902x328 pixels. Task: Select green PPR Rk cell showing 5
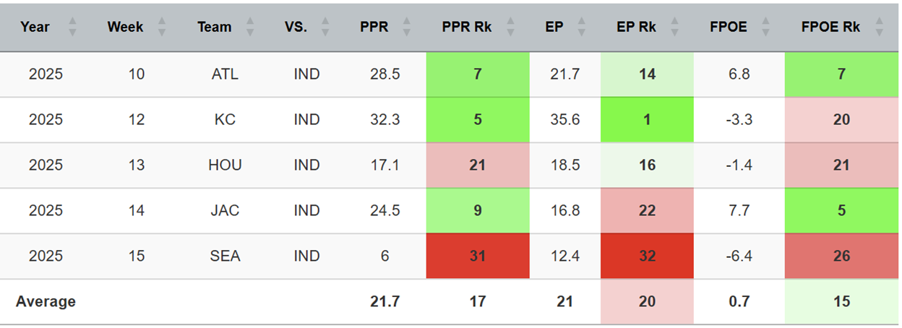coord(478,119)
